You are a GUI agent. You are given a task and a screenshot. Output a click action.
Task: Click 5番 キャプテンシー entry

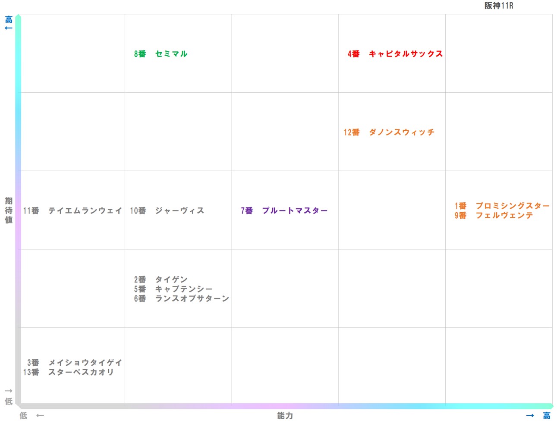pyautogui.click(x=173, y=289)
